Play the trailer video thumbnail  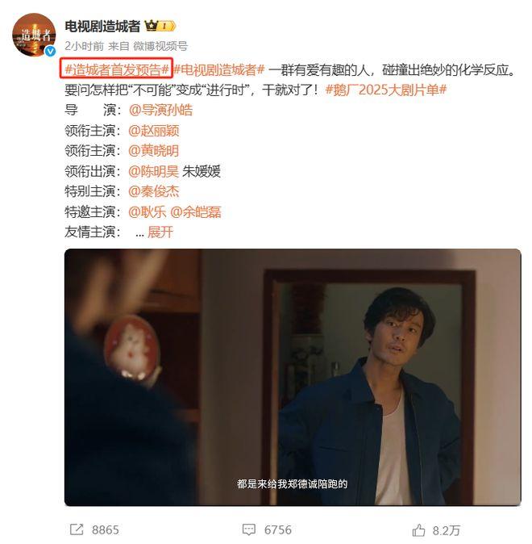pyautogui.click(x=293, y=377)
